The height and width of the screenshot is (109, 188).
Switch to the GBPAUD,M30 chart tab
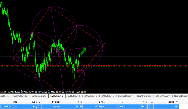tap(20, 96)
